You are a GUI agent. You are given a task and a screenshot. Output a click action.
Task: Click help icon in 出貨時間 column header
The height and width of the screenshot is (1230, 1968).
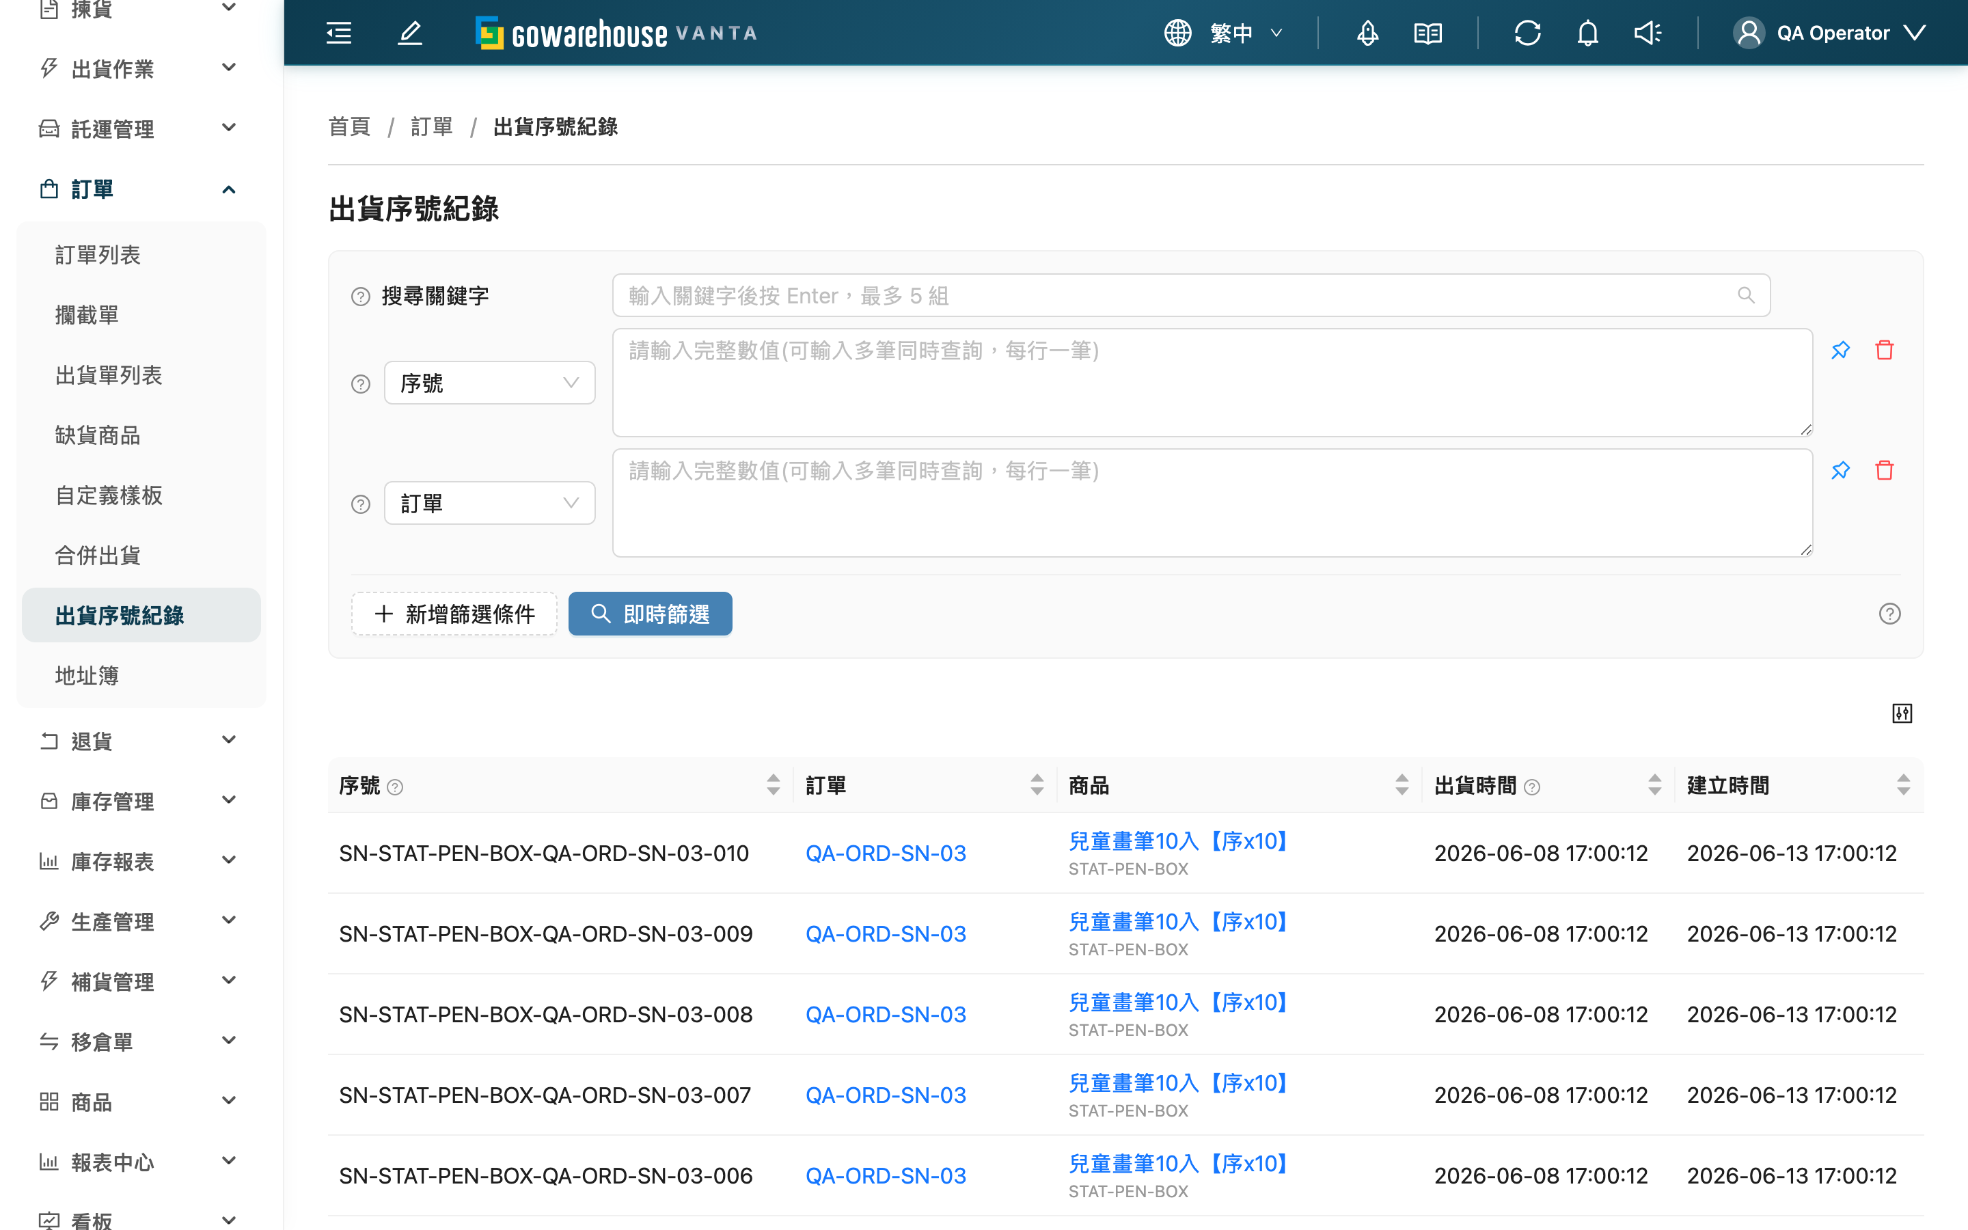[1532, 787]
